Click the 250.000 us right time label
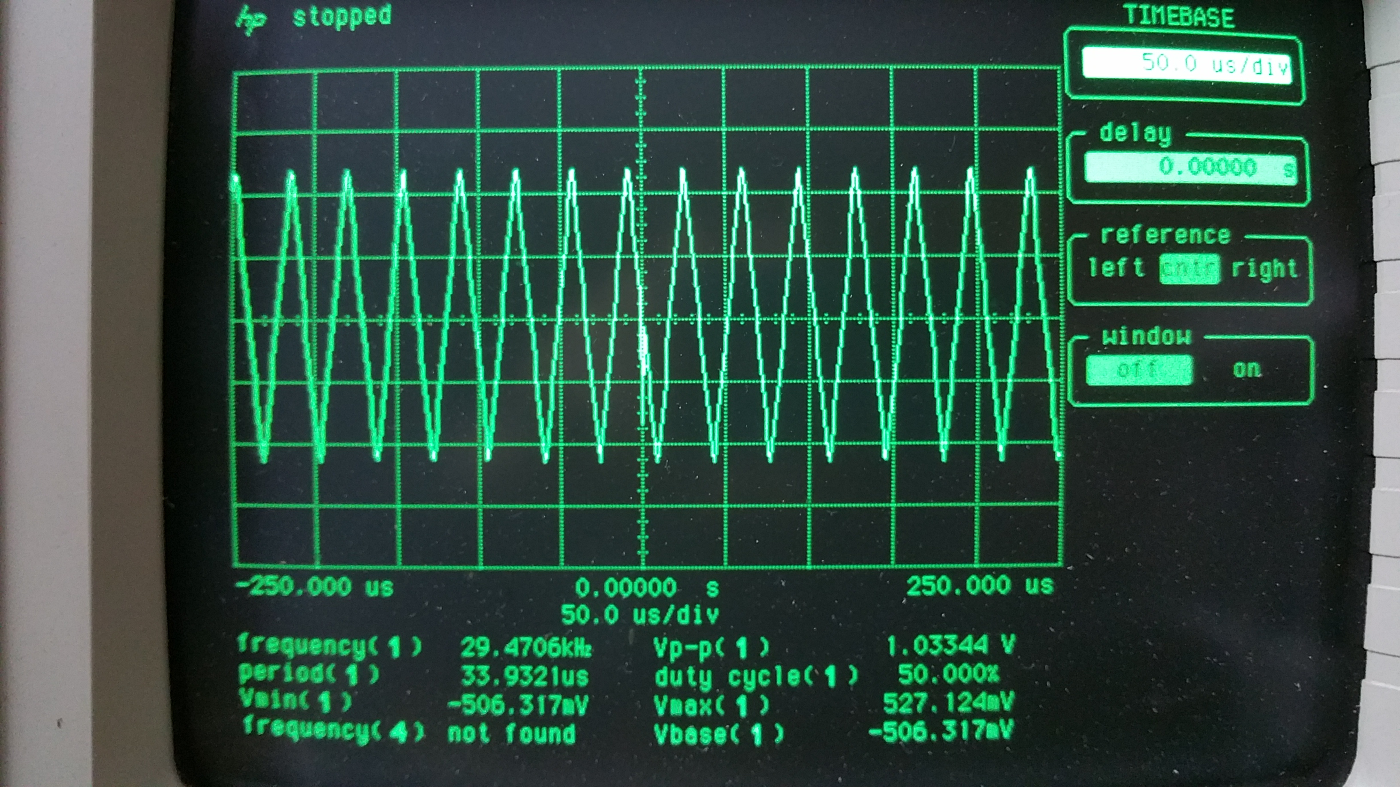Image resolution: width=1400 pixels, height=787 pixels. pyautogui.click(x=980, y=586)
